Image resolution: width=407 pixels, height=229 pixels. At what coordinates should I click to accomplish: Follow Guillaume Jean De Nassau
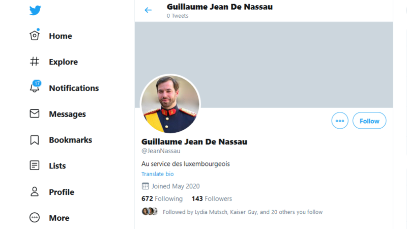[369, 121]
